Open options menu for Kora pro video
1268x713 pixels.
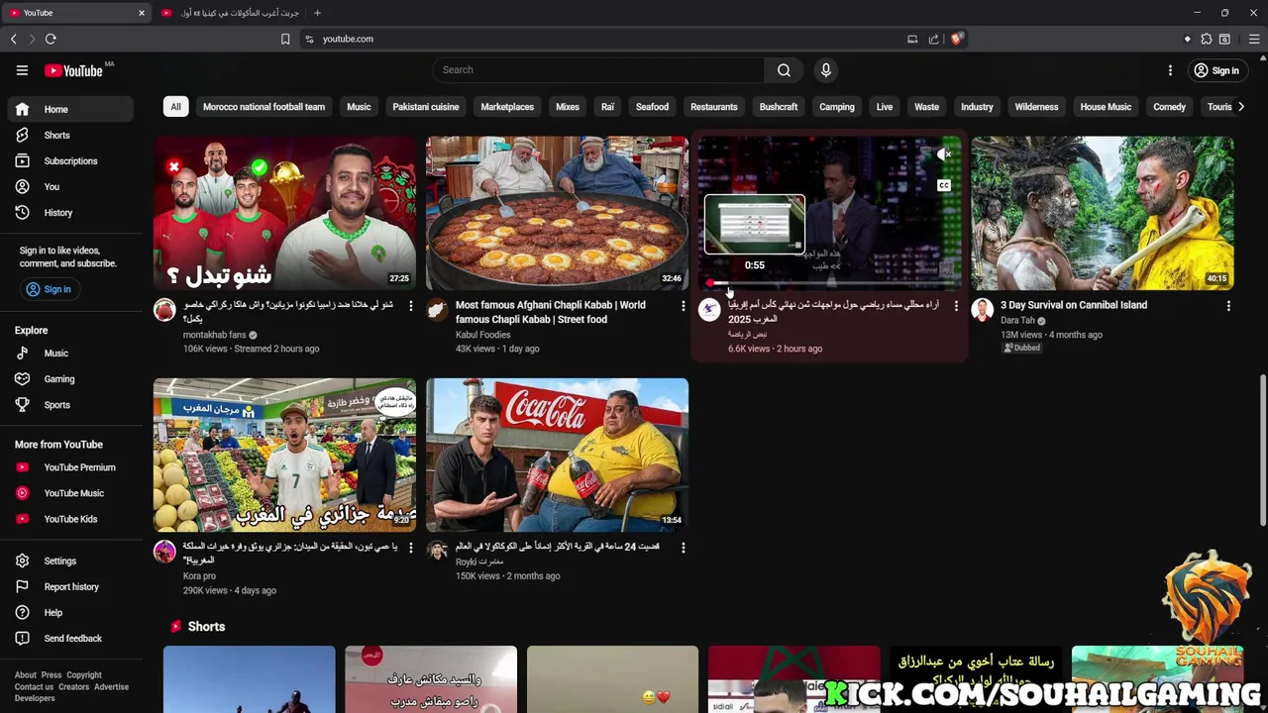pyautogui.click(x=410, y=548)
